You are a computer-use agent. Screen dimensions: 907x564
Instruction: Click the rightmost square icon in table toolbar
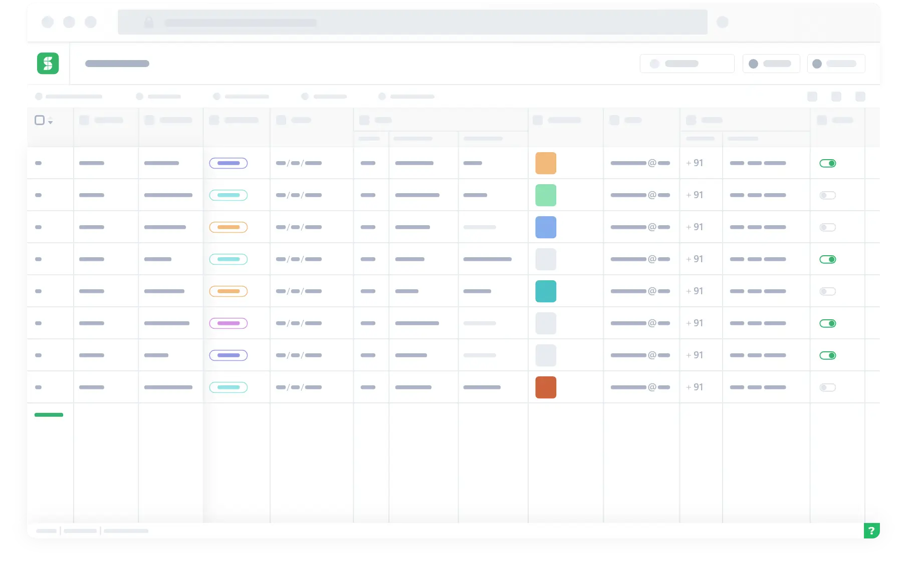pos(860,97)
